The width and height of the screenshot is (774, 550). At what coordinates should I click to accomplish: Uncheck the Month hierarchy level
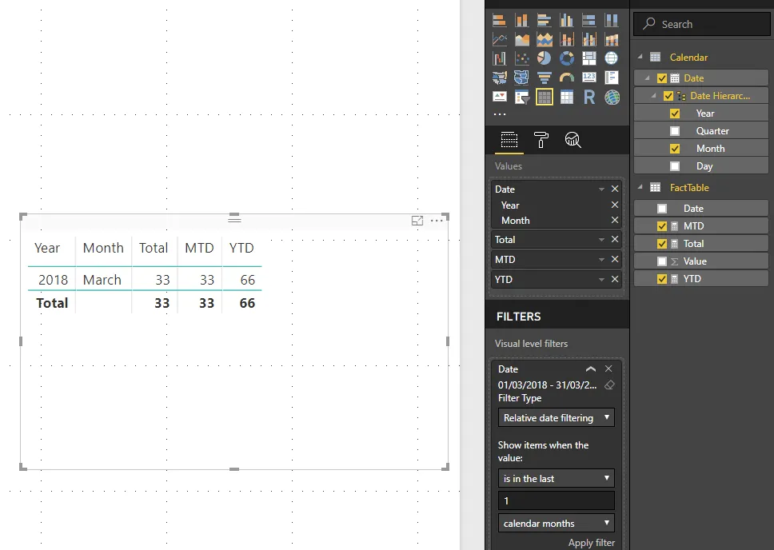[x=675, y=149]
